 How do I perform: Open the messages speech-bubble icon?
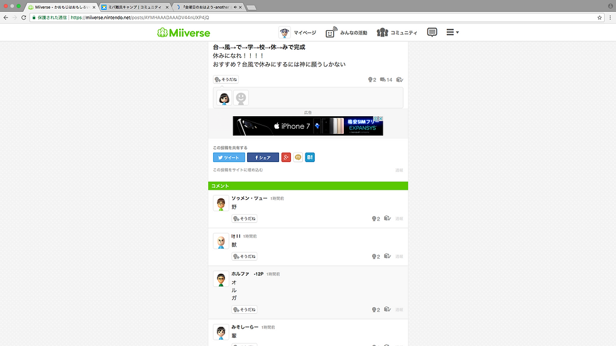pyautogui.click(x=432, y=32)
